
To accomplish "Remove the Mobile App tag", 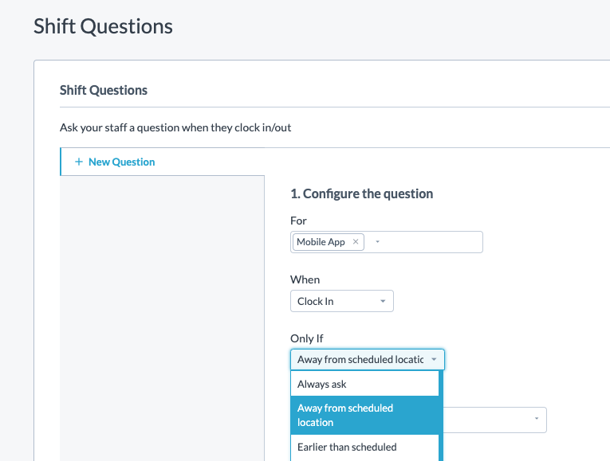I will (x=356, y=242).
